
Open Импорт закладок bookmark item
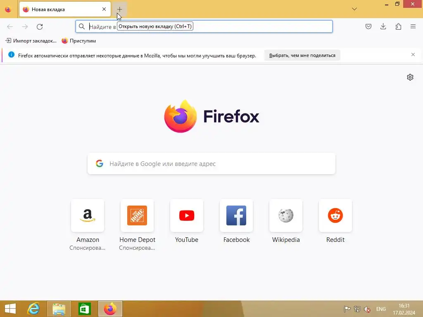(31, 41)
